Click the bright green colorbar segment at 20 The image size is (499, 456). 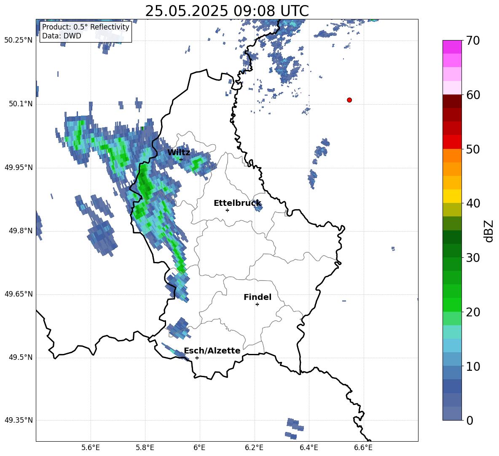coord(452,305)
